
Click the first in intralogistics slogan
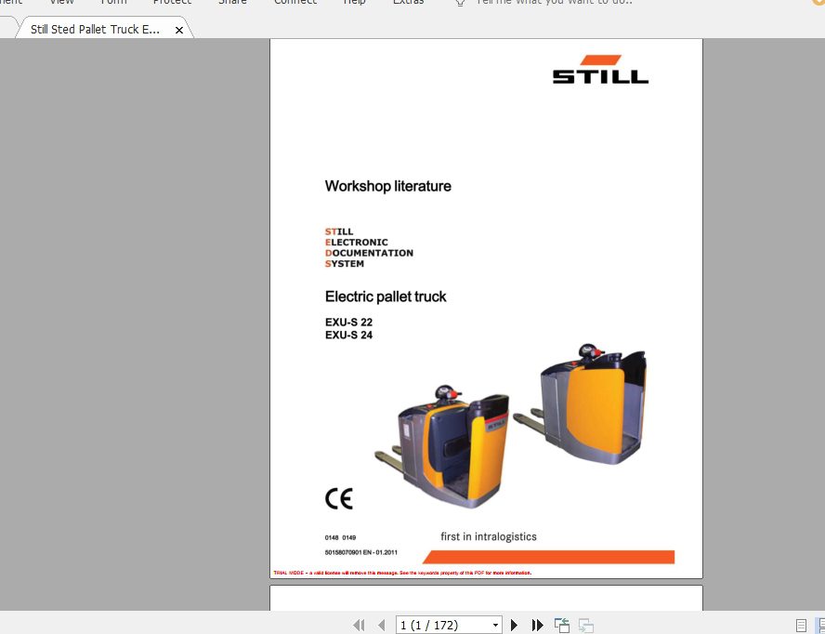pyautogui.click(x=489, y=536)
